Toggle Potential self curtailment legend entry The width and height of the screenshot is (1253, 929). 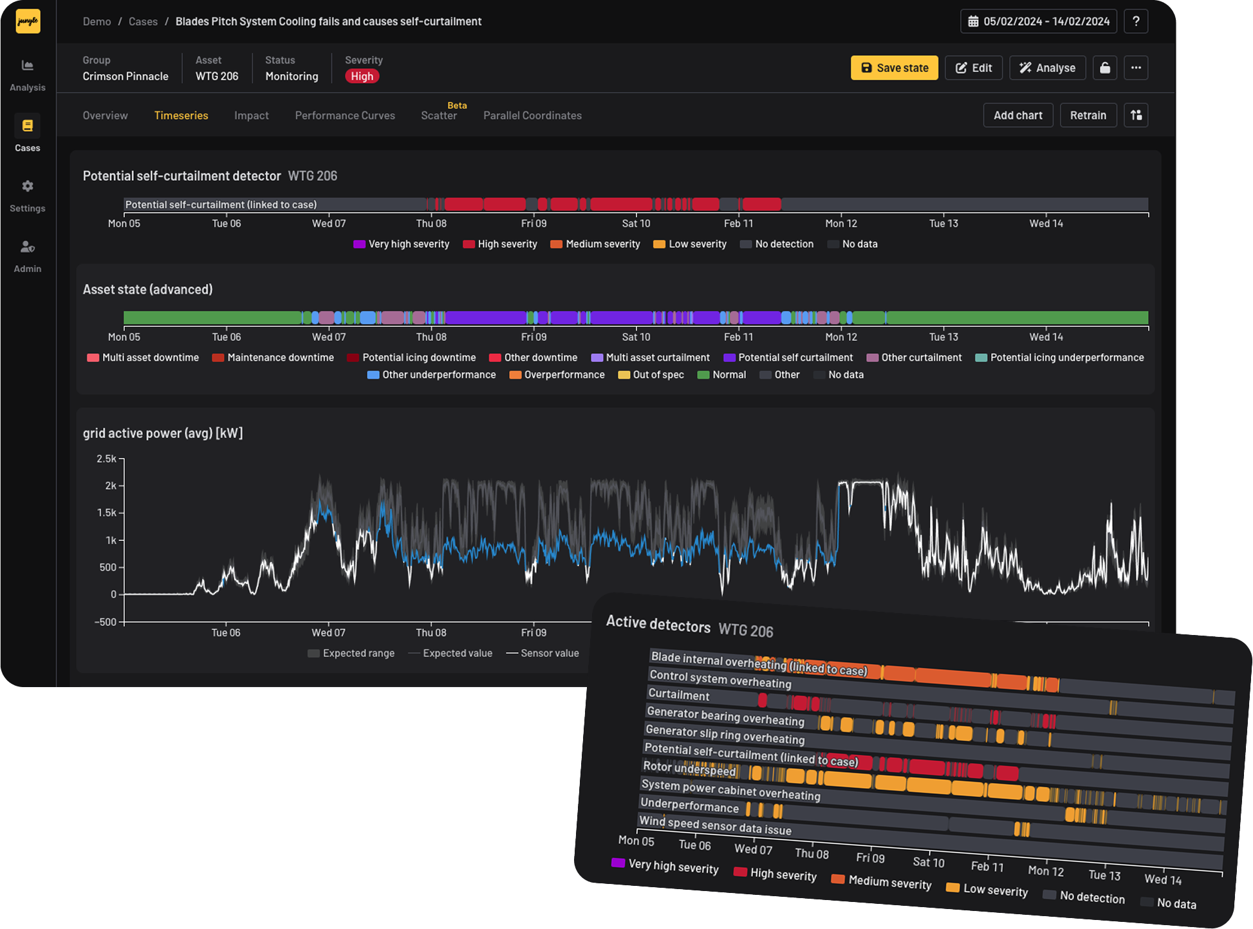coord(788,358)
